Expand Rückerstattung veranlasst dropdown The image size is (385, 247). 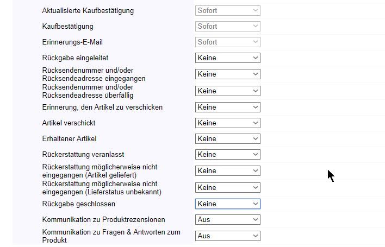click(x=227, y=155)
